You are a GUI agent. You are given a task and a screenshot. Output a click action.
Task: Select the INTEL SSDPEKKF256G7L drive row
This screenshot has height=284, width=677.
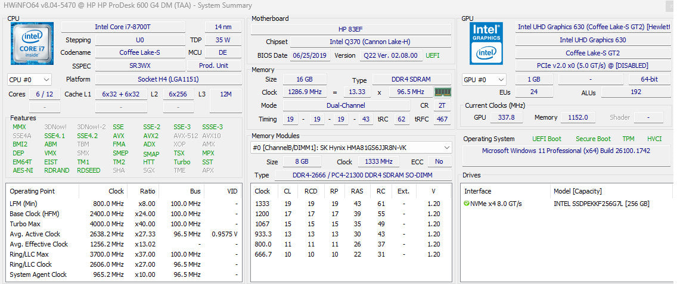tap(566, 204)
